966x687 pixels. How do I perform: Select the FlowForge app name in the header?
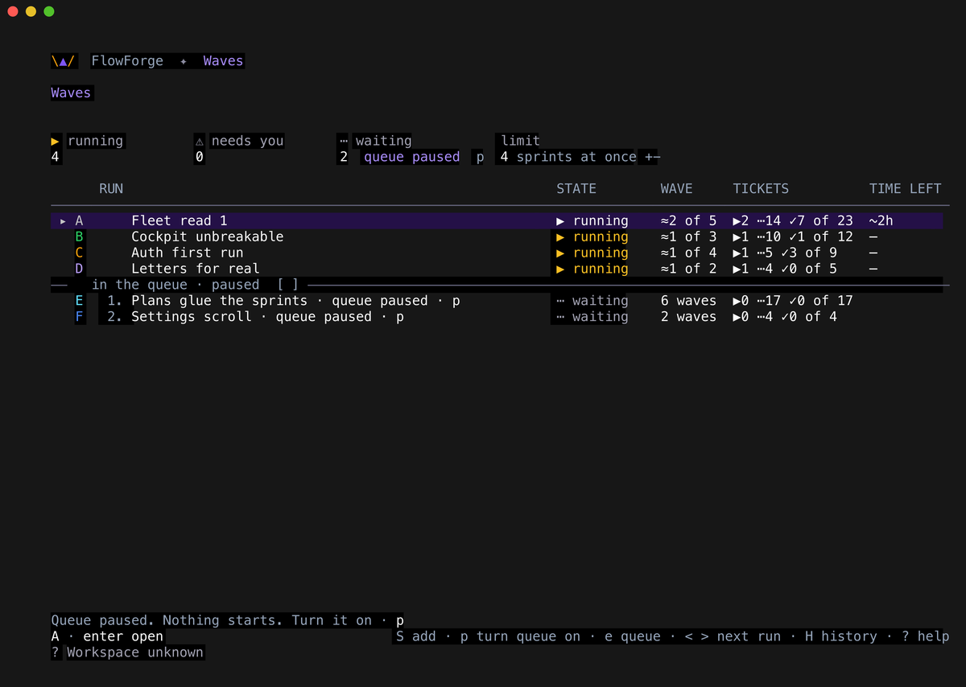(127, 60)
